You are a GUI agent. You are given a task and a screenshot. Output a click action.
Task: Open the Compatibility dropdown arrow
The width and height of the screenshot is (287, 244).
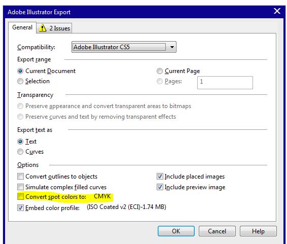(172, 47)
